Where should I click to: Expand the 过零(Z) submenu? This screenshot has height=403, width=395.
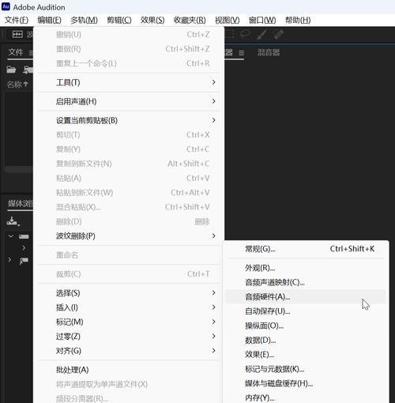129,337
